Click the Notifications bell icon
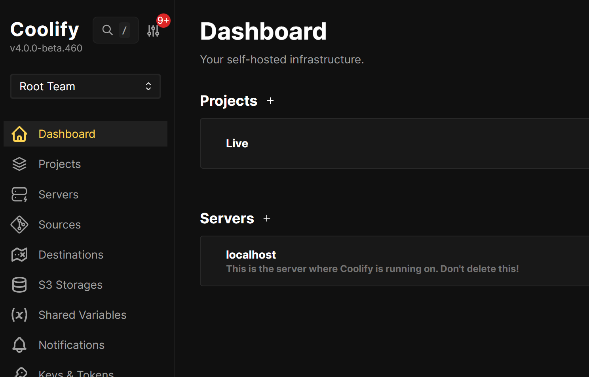 [19, 345]
